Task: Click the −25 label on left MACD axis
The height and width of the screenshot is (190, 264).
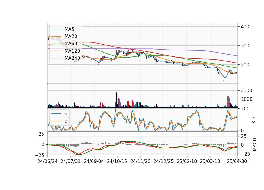Action: point(39,155)
